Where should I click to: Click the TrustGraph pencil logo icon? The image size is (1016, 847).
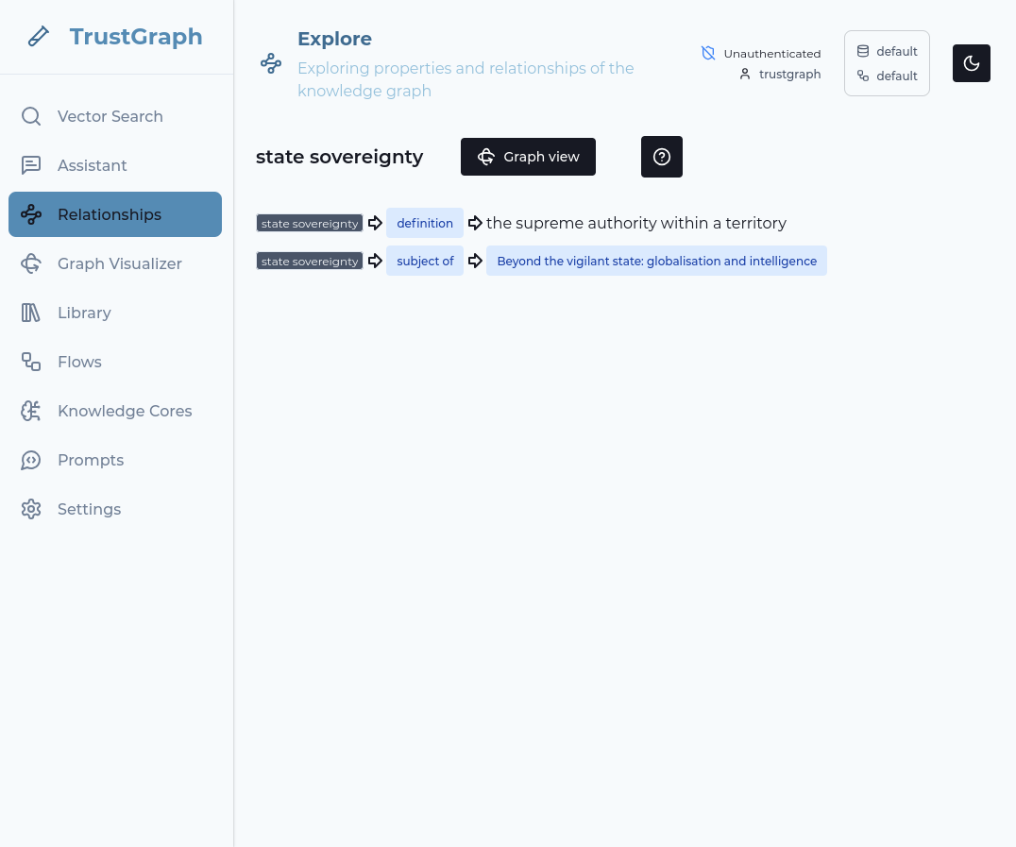coord(38,37)
